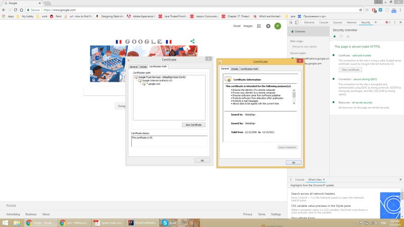Open the Apps bookmarks shortcut

point(8,16)
